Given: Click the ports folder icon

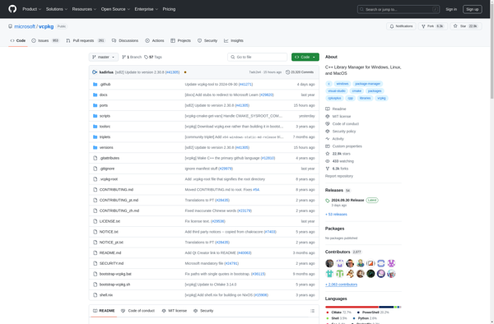Looking at the screenshot, I should click(96, 105).
